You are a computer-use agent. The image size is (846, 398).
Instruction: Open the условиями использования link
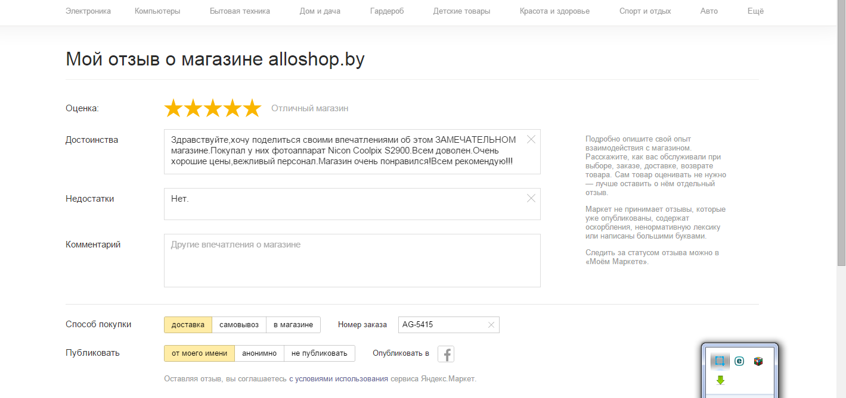click(339, 378)
